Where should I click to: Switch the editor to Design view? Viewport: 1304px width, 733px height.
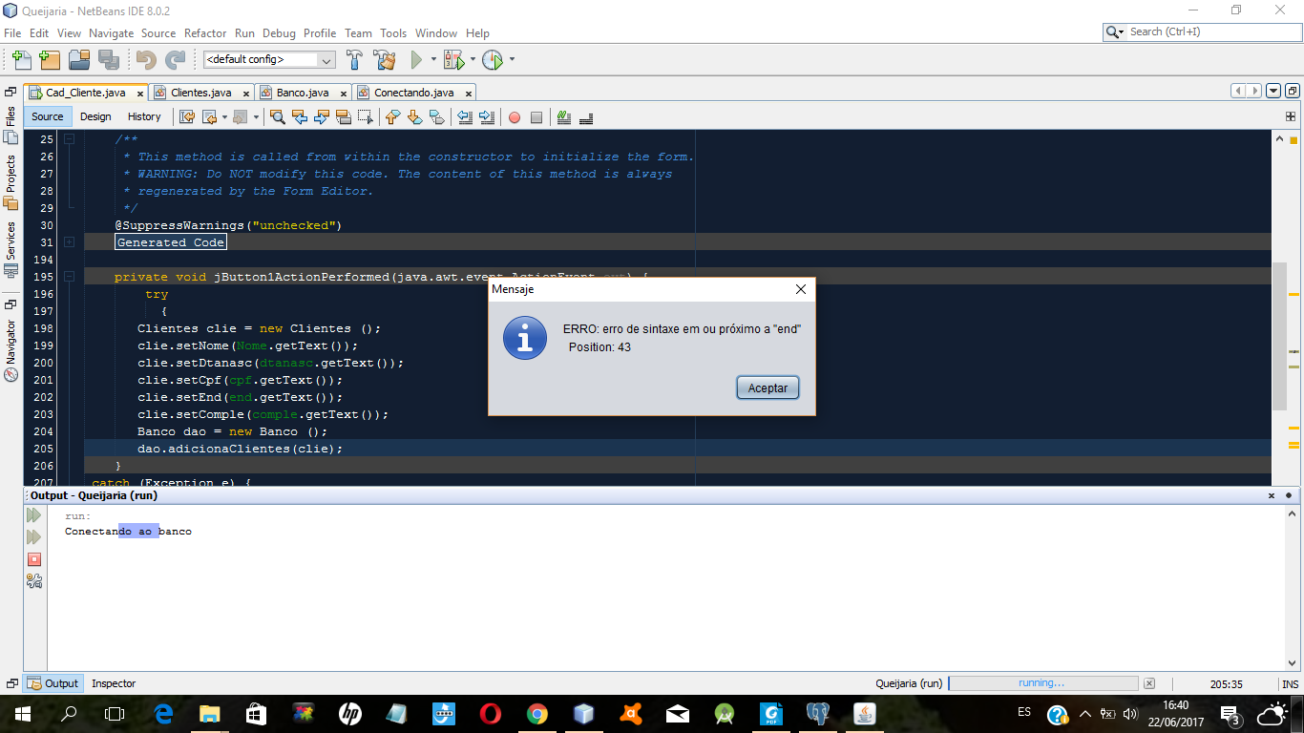click(x=95, y=116)
